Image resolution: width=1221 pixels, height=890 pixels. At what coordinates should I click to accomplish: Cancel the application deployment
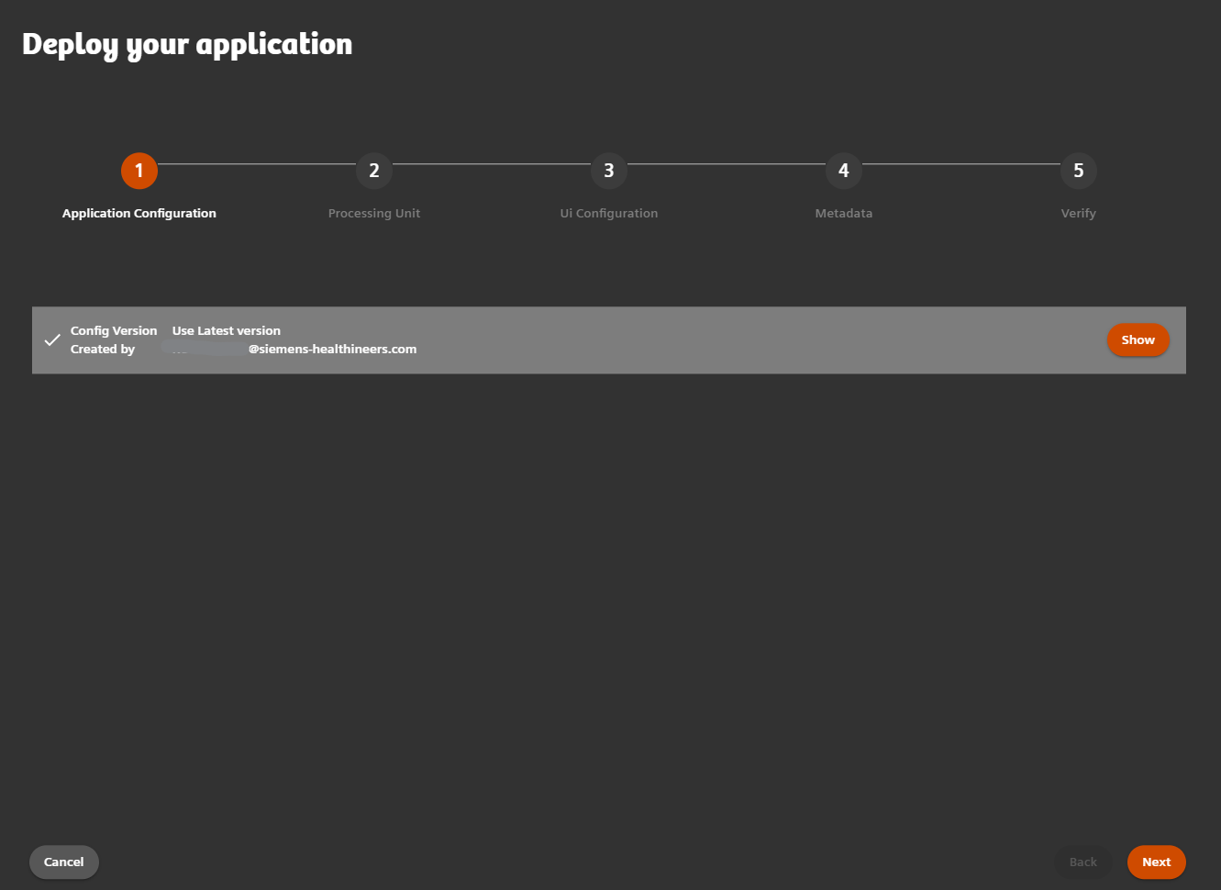click(63, 862)
